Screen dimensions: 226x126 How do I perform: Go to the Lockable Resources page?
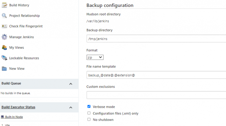[24, 58]
